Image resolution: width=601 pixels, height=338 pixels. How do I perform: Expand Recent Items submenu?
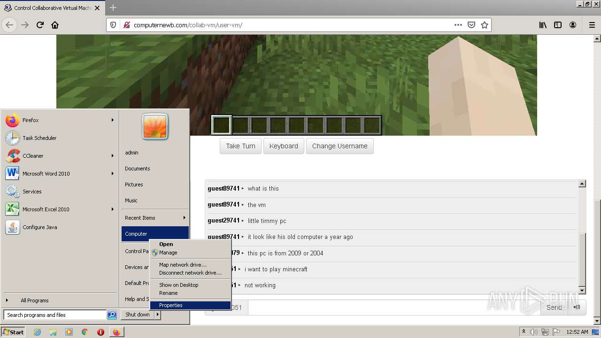[x=184, y=218]
